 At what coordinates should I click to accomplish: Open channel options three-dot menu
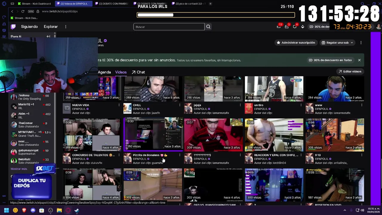pyautogui.click(x=361, y=43)
